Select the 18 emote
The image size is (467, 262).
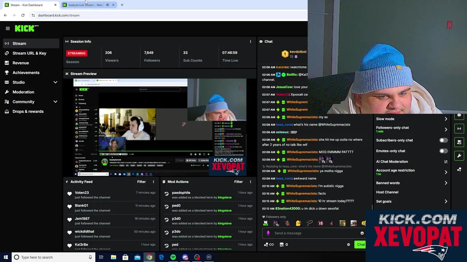click(320, 223)
